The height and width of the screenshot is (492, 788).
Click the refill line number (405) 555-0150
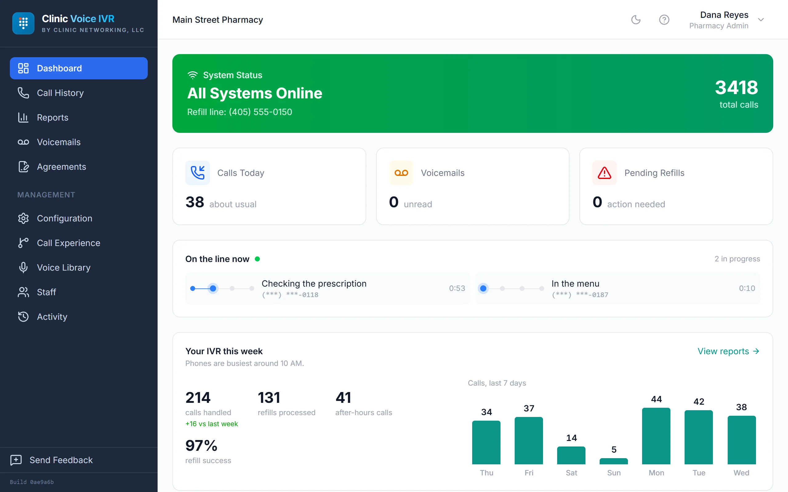tap(260, 112)
